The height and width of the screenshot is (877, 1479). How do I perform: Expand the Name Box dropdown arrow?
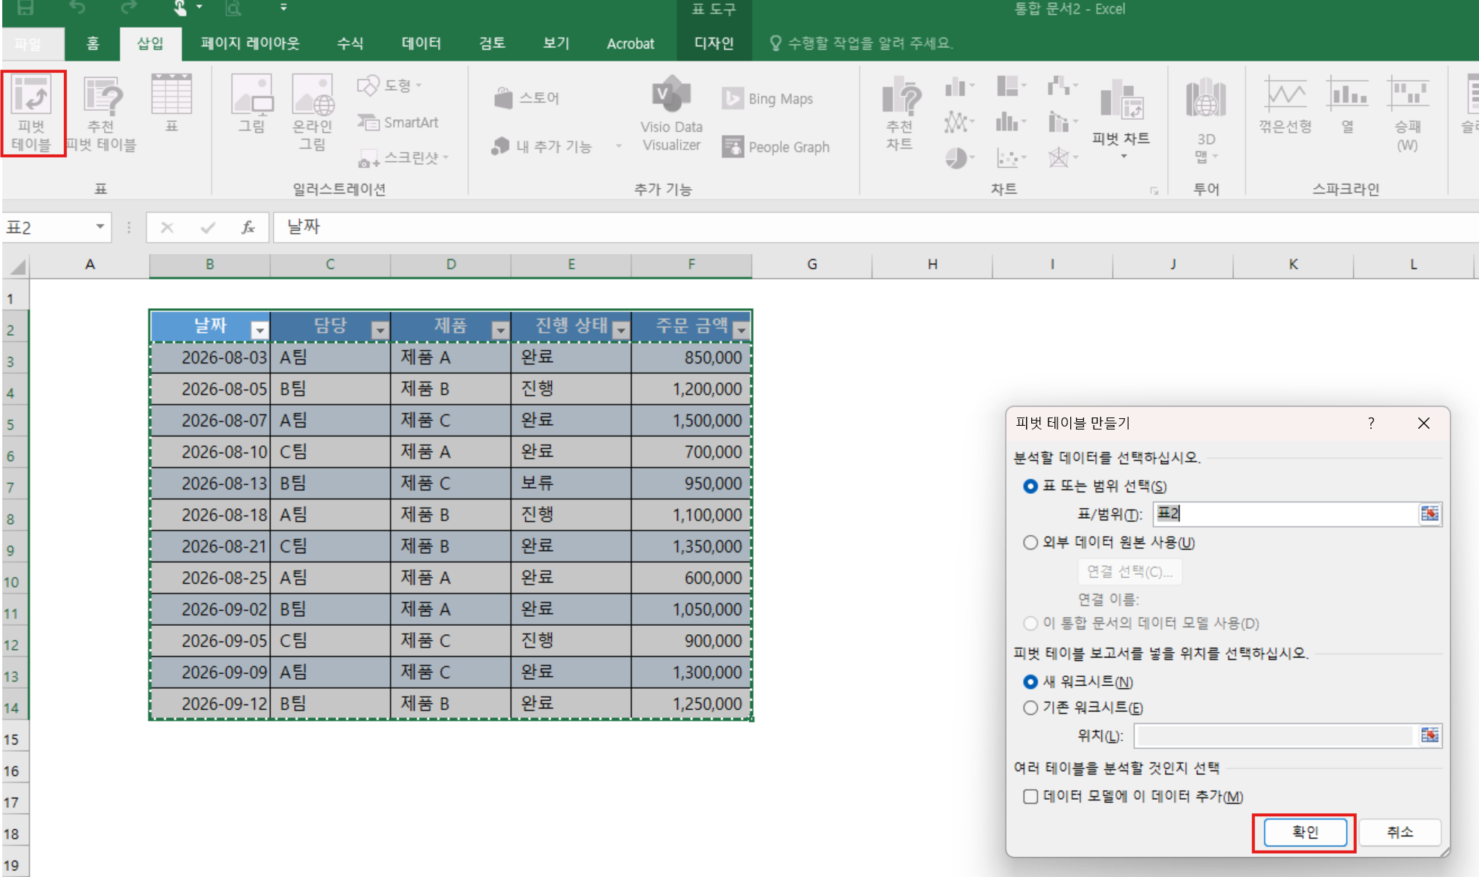pos(100,227)
